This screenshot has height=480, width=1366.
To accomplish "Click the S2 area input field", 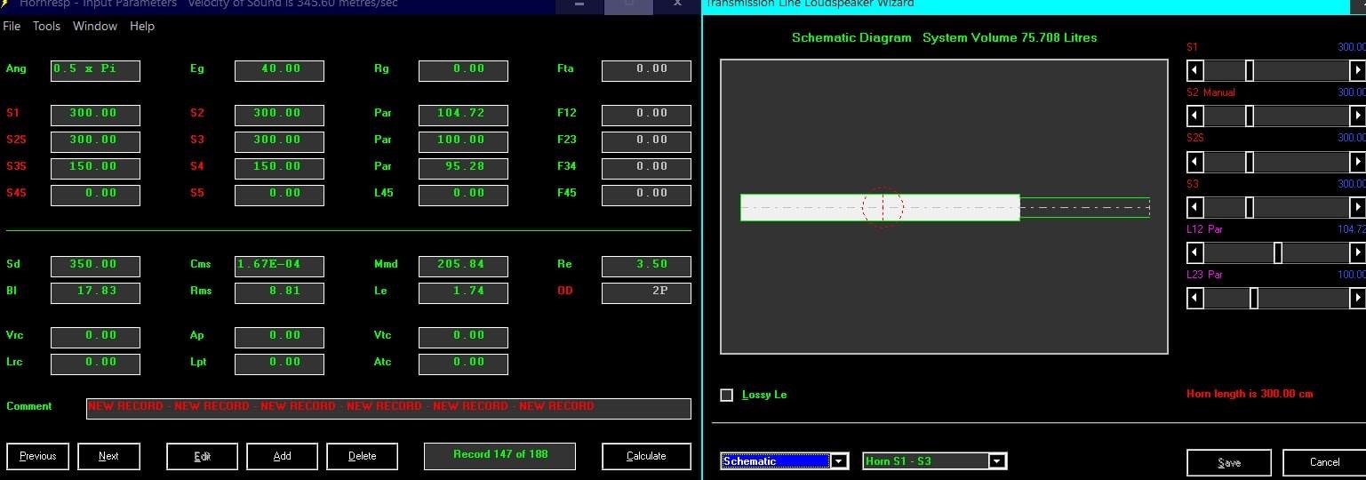I will (279, 115).
